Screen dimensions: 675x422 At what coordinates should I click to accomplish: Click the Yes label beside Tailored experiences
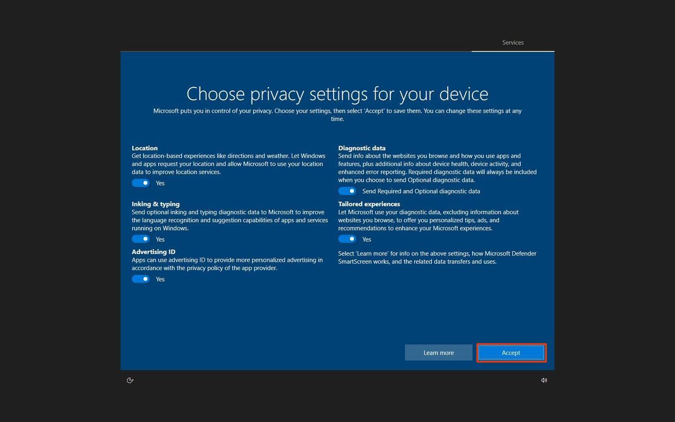(x=367, y=239)
